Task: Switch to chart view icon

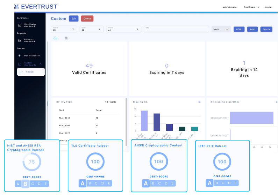Action: pyautogui.click(x=55, y=38)
